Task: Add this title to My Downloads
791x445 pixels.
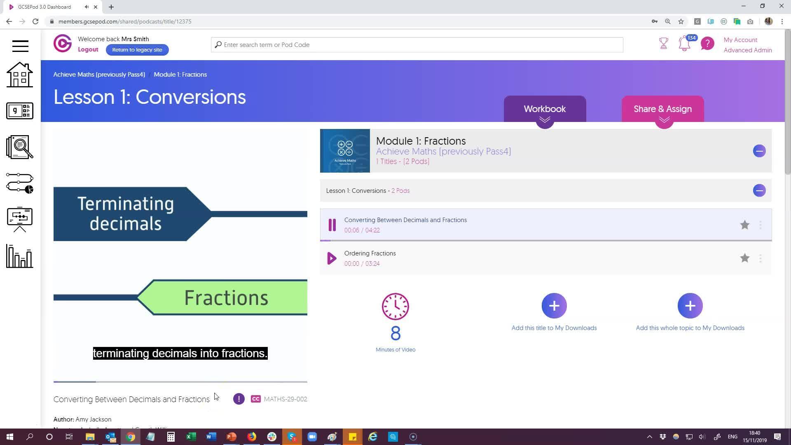Action: coord(554,306)
